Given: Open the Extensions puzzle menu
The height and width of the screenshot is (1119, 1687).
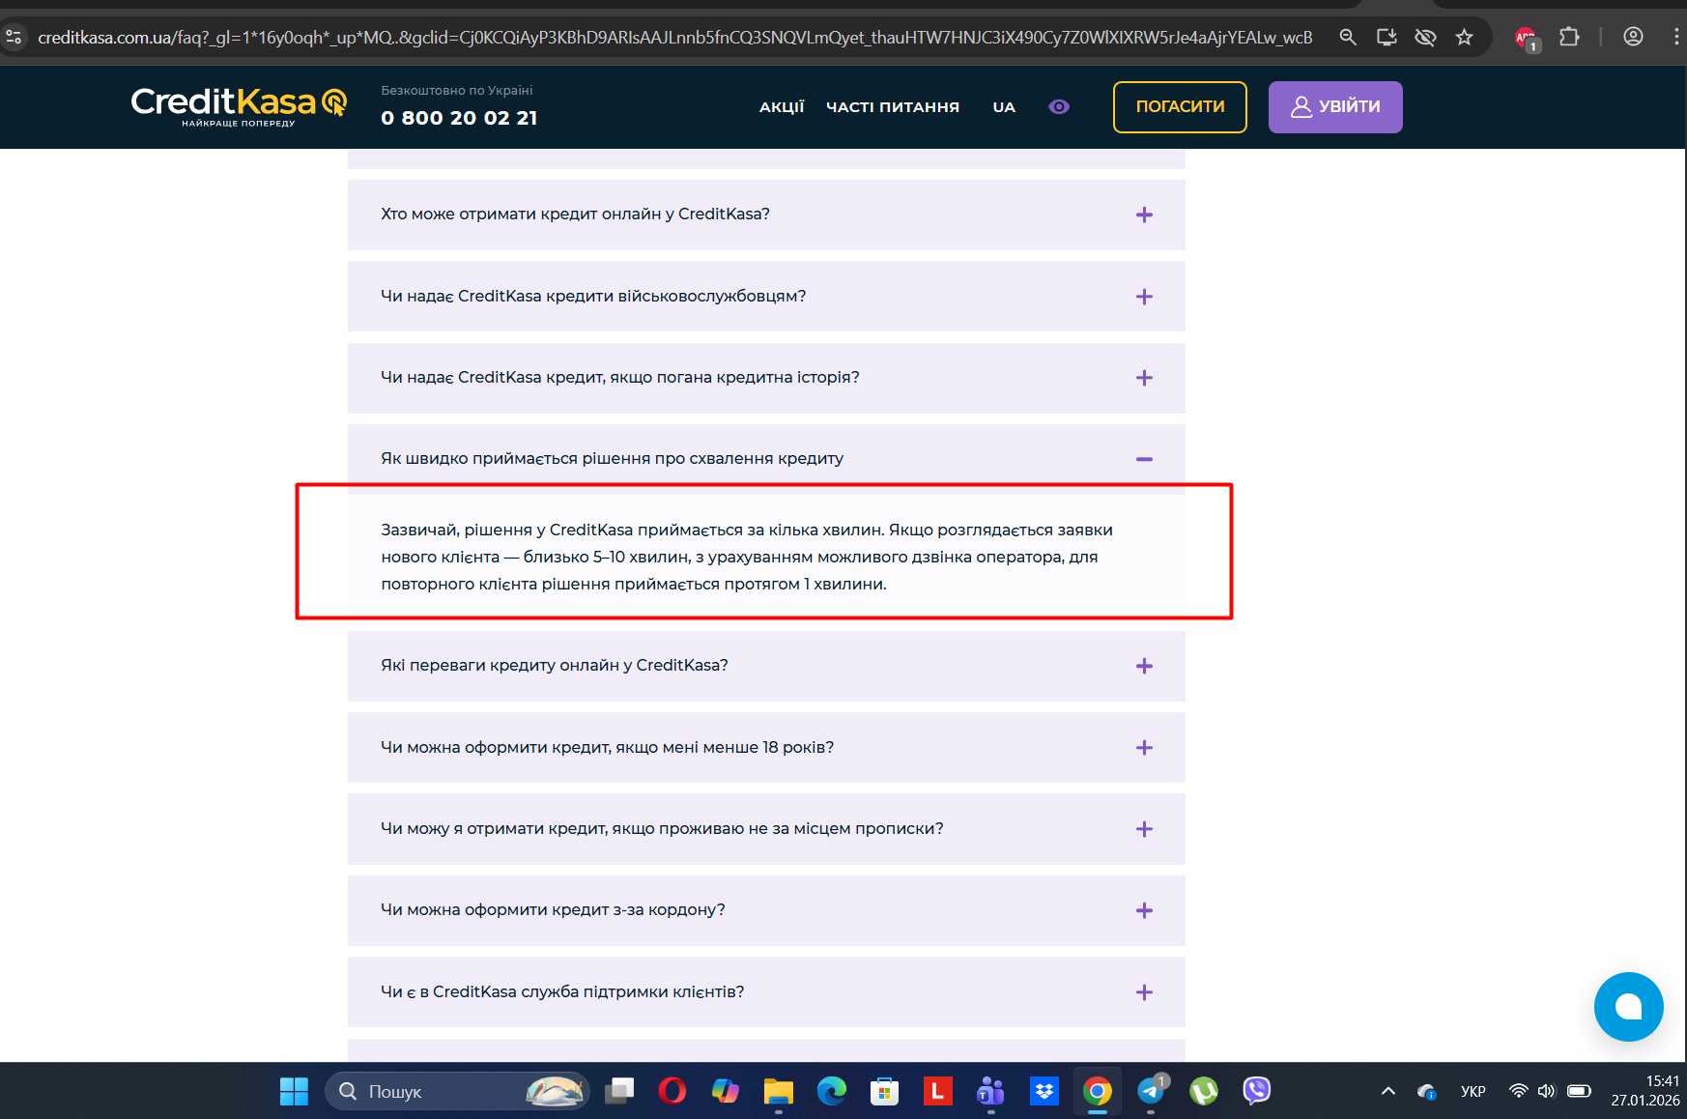Looking at the screenshot, I should (1570, 38).
